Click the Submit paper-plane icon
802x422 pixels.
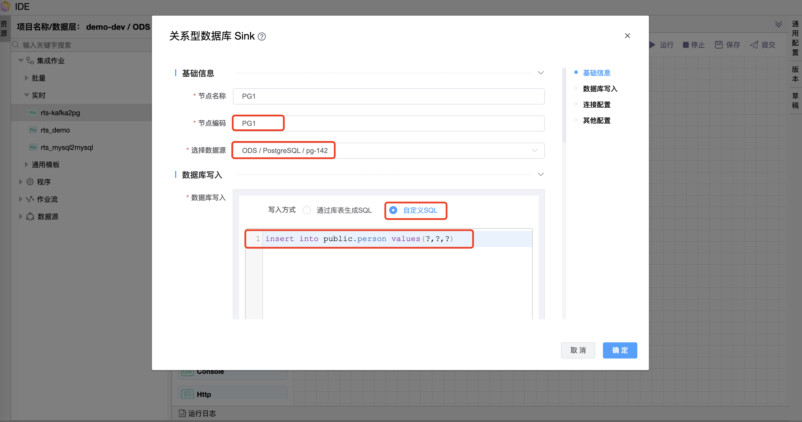click(754, 45)
